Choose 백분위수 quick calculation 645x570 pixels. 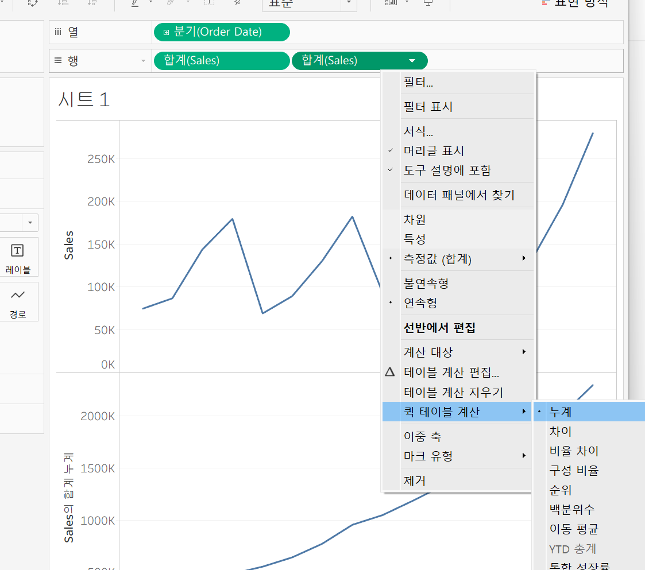click(x=589, y=510)
